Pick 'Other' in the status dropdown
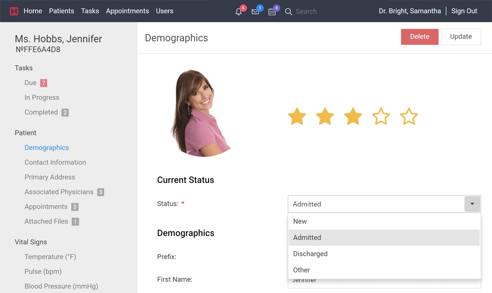The height and width of the screenshot is (293, 492). (301, 270)
